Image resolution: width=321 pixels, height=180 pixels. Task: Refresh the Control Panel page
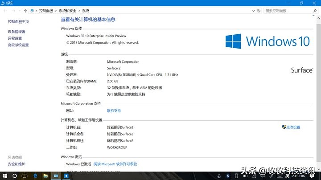pos(259,11)
